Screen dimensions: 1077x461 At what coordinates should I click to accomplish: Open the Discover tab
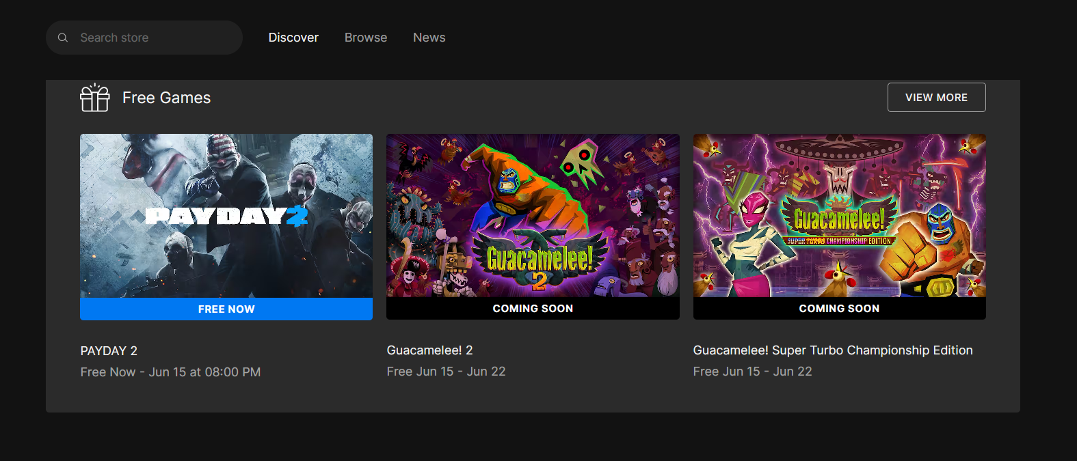pos(293,38)
